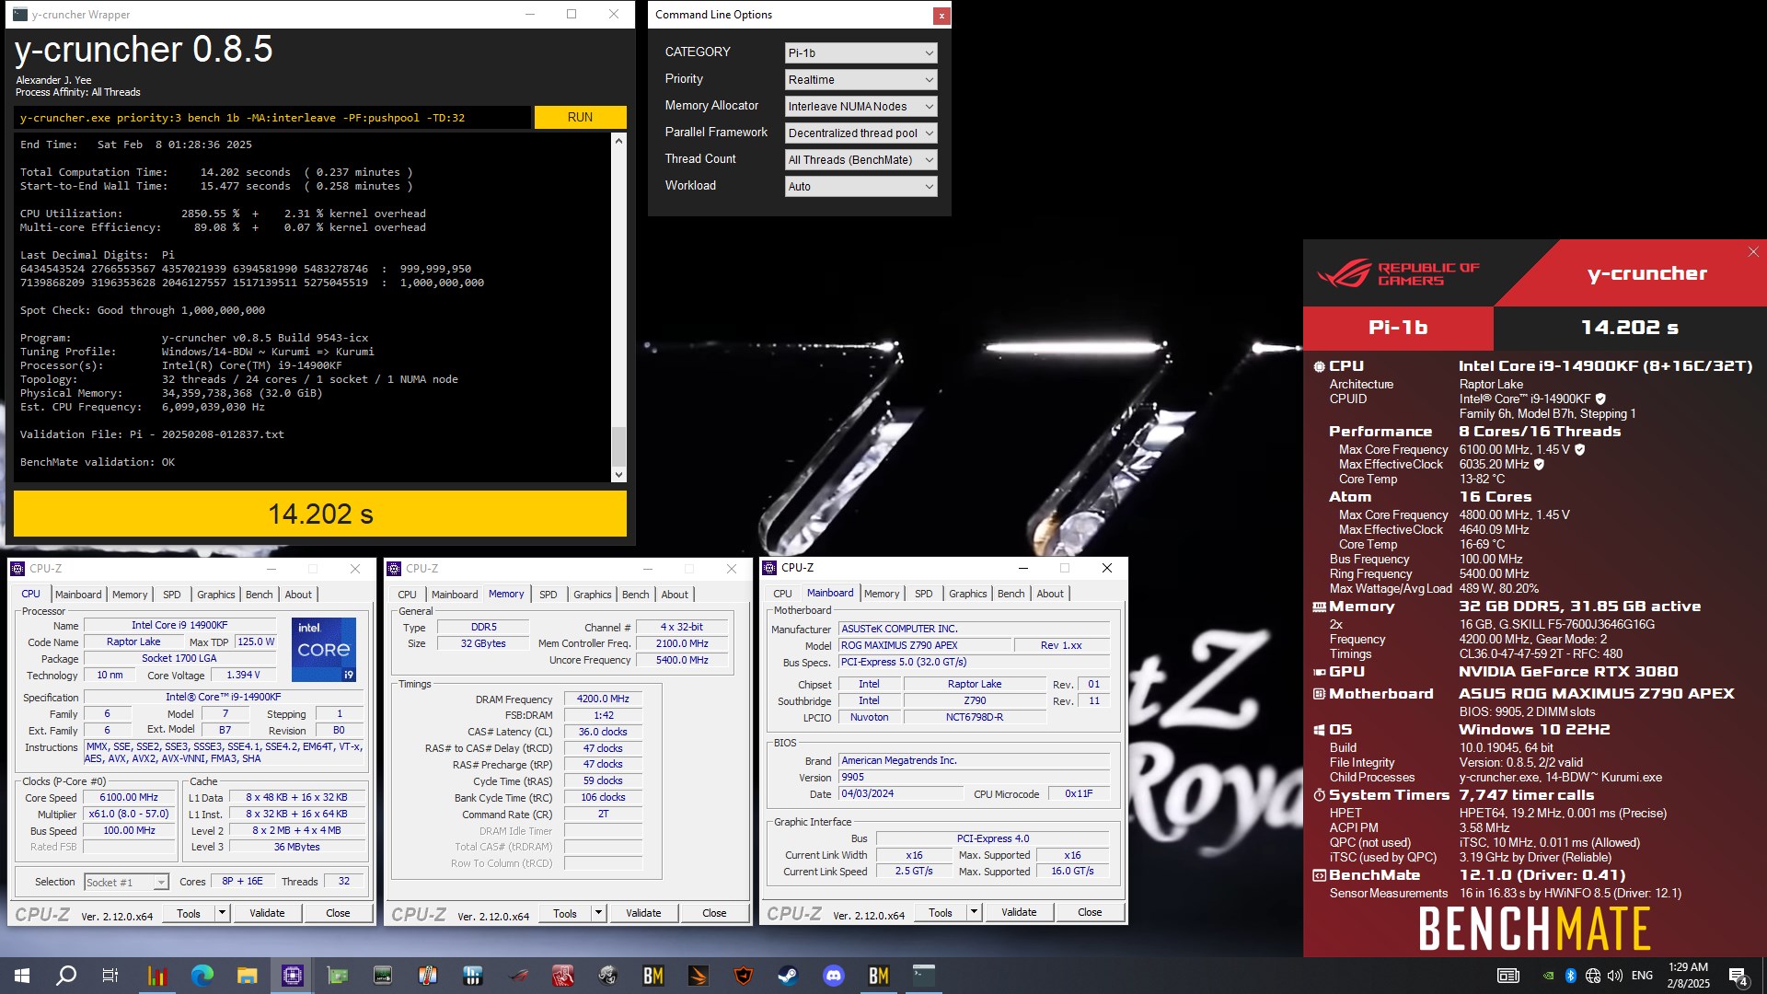Open News and interests tray icon

coord(1507,976)
